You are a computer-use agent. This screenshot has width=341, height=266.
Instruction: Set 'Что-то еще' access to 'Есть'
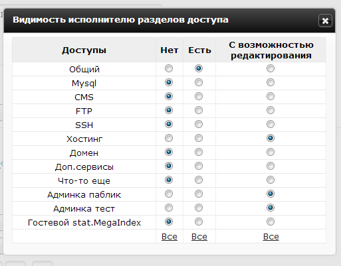pos(199,180)
